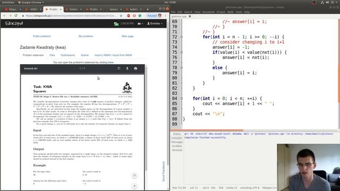Collapse the fold marker at line 75
340x191 pixels.
tap(182, 53)
